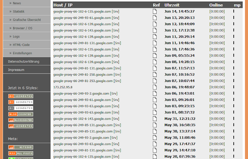Go to Grafische Übersicht
The width and height of the screenshot is (248, 159).
click(x=27, y=20)
